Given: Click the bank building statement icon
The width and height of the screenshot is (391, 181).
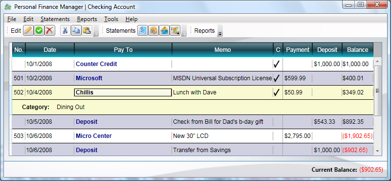Looking at the screenshot, I should click(x=153, y=30).
